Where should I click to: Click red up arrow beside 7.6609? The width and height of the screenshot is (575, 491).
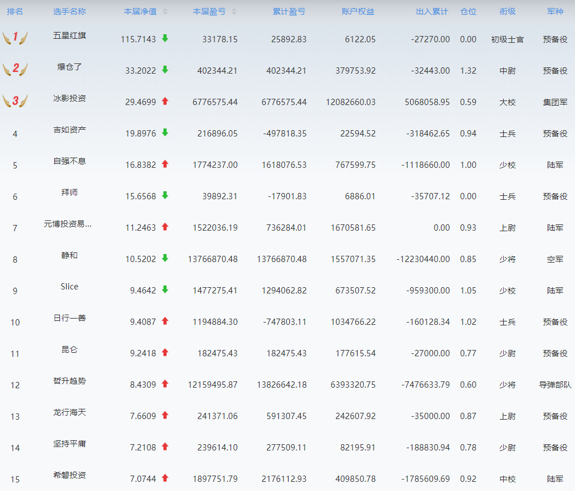pyautogui.click(x=165, y=414)
